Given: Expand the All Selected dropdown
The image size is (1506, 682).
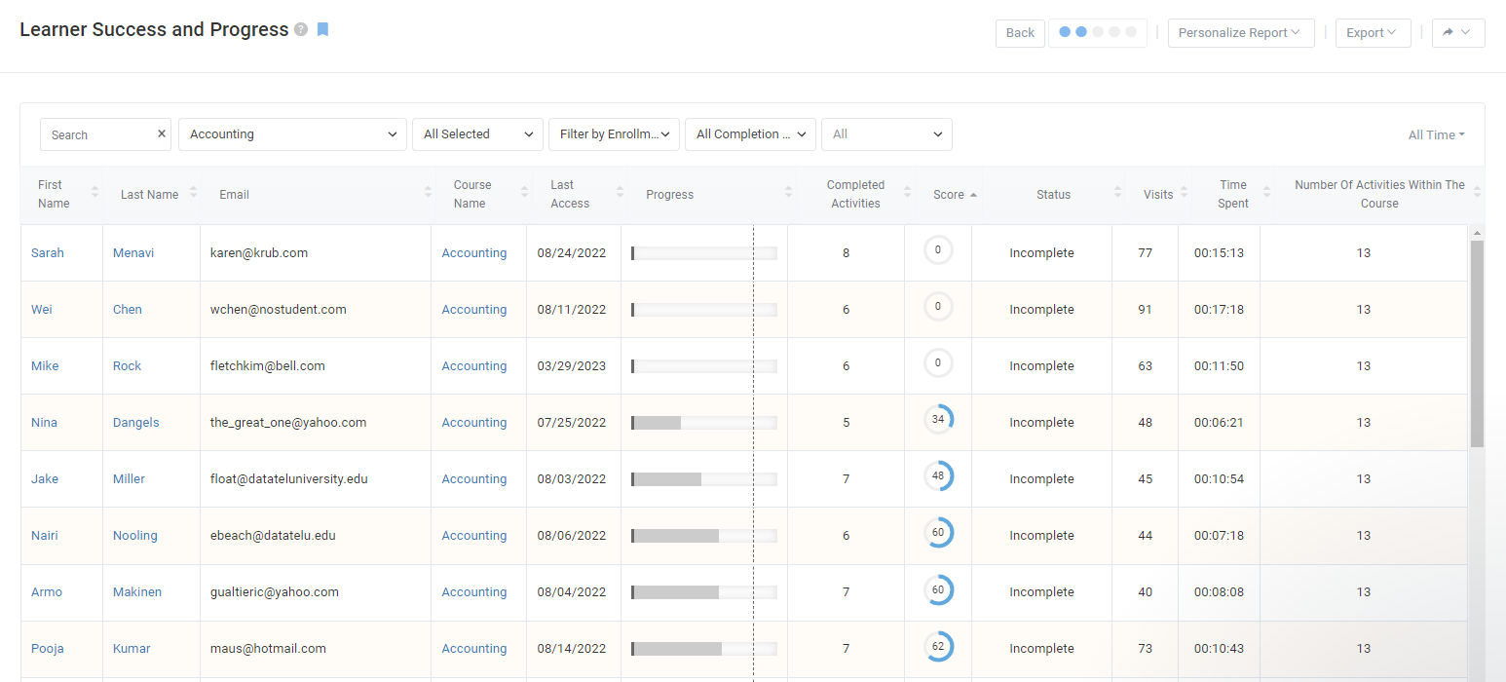Looking at the screenshot, I should click(x=477, y=134).
